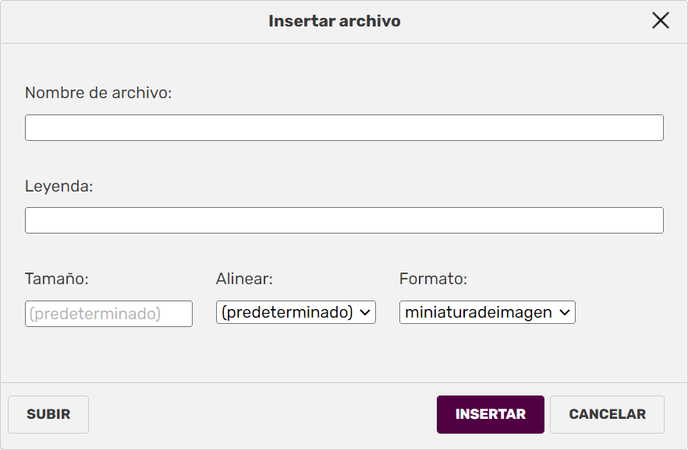Click the "Leyenda:" label
This screenshot has width=688, height=450.
tap(59, 186)
